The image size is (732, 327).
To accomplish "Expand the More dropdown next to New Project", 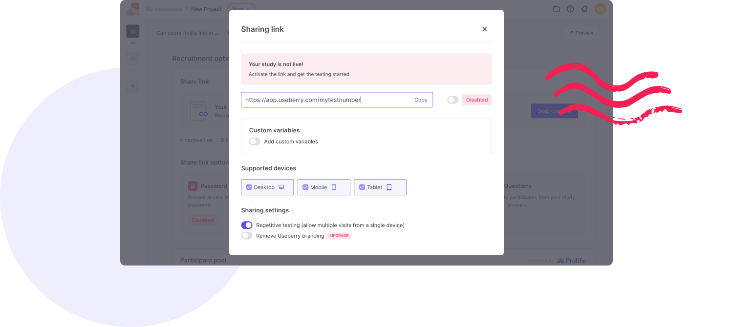I will click(x=241, y=9).
